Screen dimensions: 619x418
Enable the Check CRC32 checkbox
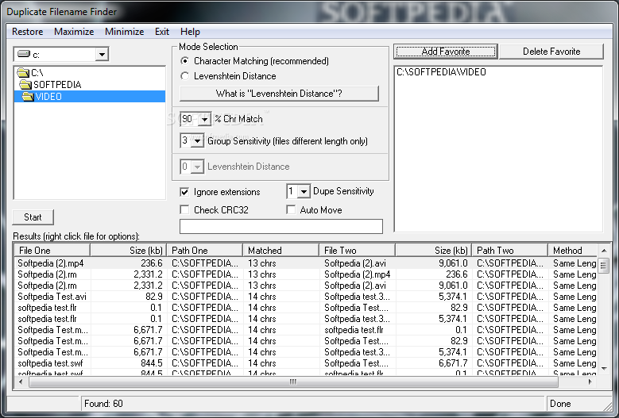[184, 209]
